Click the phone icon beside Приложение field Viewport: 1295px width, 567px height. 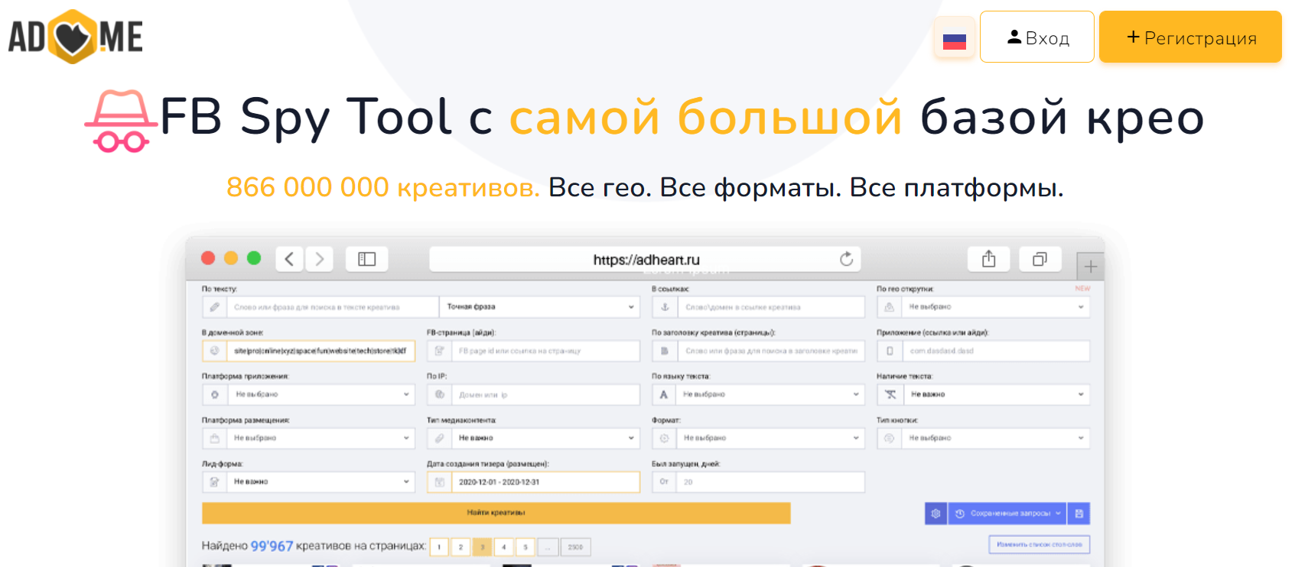(890, 351)
